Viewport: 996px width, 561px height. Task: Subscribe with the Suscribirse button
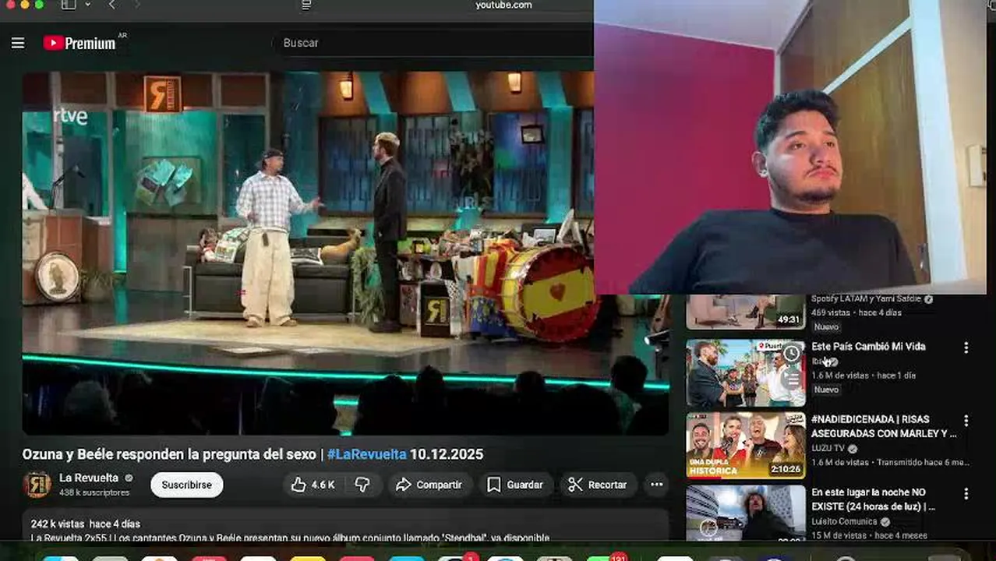click(x=186, y=485)
